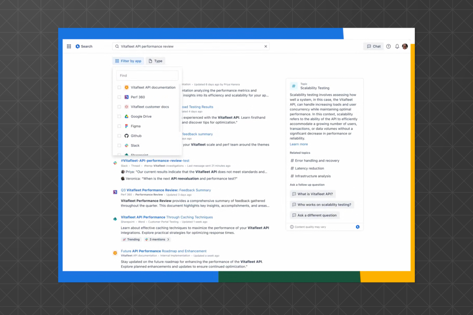Click the Search logo icon
Image resolution: width=473 pixels, height=315 pixels.
(x=78, y=47)
